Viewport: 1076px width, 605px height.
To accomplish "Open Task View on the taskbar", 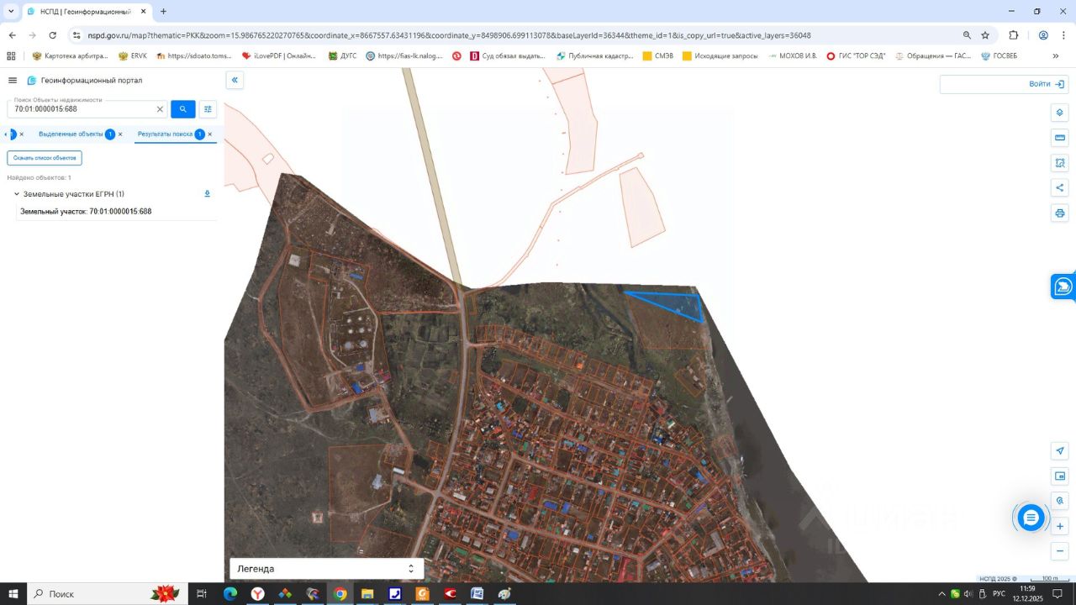I will pos(202,594).
